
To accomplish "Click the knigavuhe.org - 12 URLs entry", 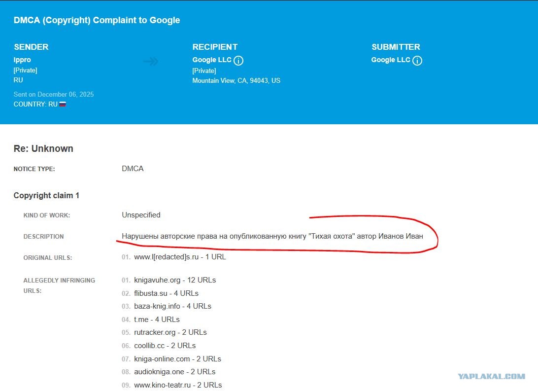I will tap(175, 280).
